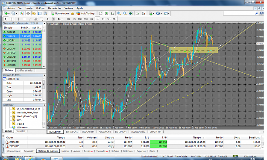This screenshot has width=267, height=160.
Task: Select the crosshair cursor tool
Action: pyautogui.click(x=12, y=19)
